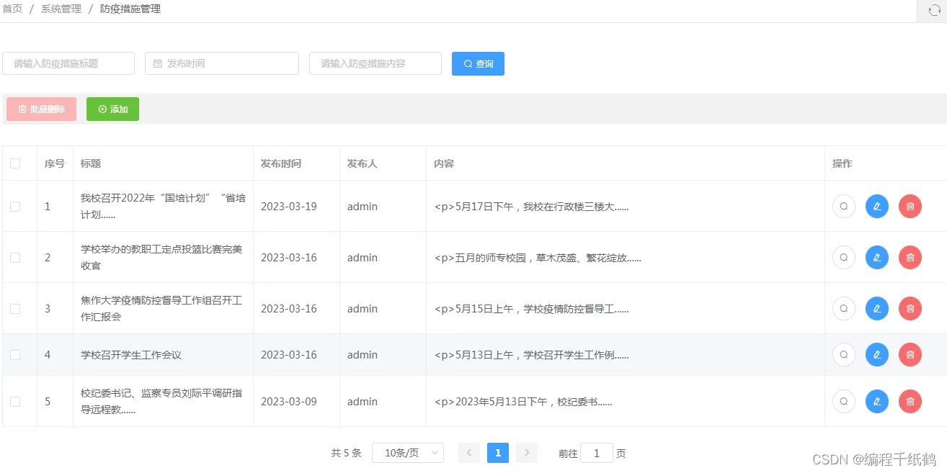Select page 1 in pagination
Viewport: 947px width, 473px height.
[498, 453]
